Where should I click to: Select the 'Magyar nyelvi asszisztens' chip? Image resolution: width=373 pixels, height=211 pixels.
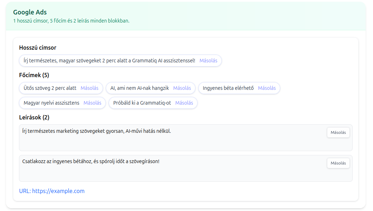click(51, 103)
